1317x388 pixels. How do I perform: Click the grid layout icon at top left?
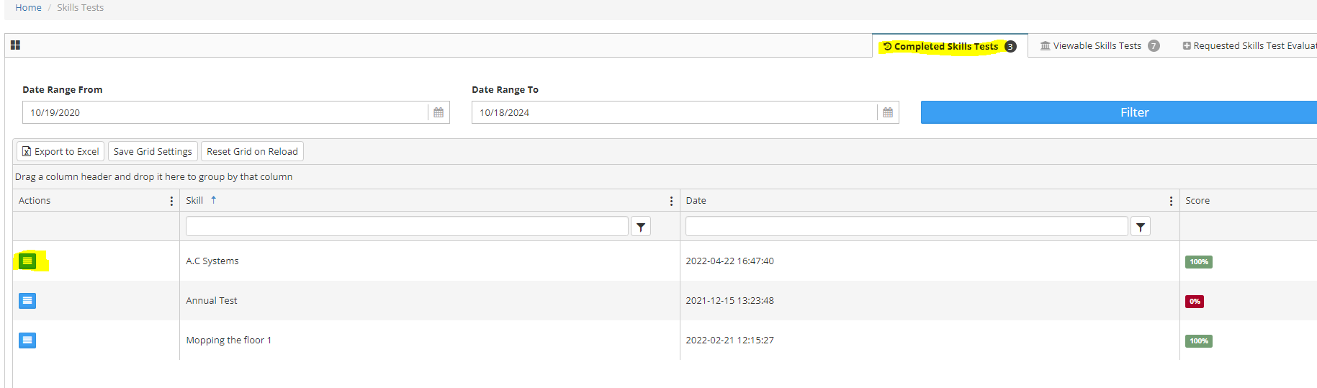[15, 45]
